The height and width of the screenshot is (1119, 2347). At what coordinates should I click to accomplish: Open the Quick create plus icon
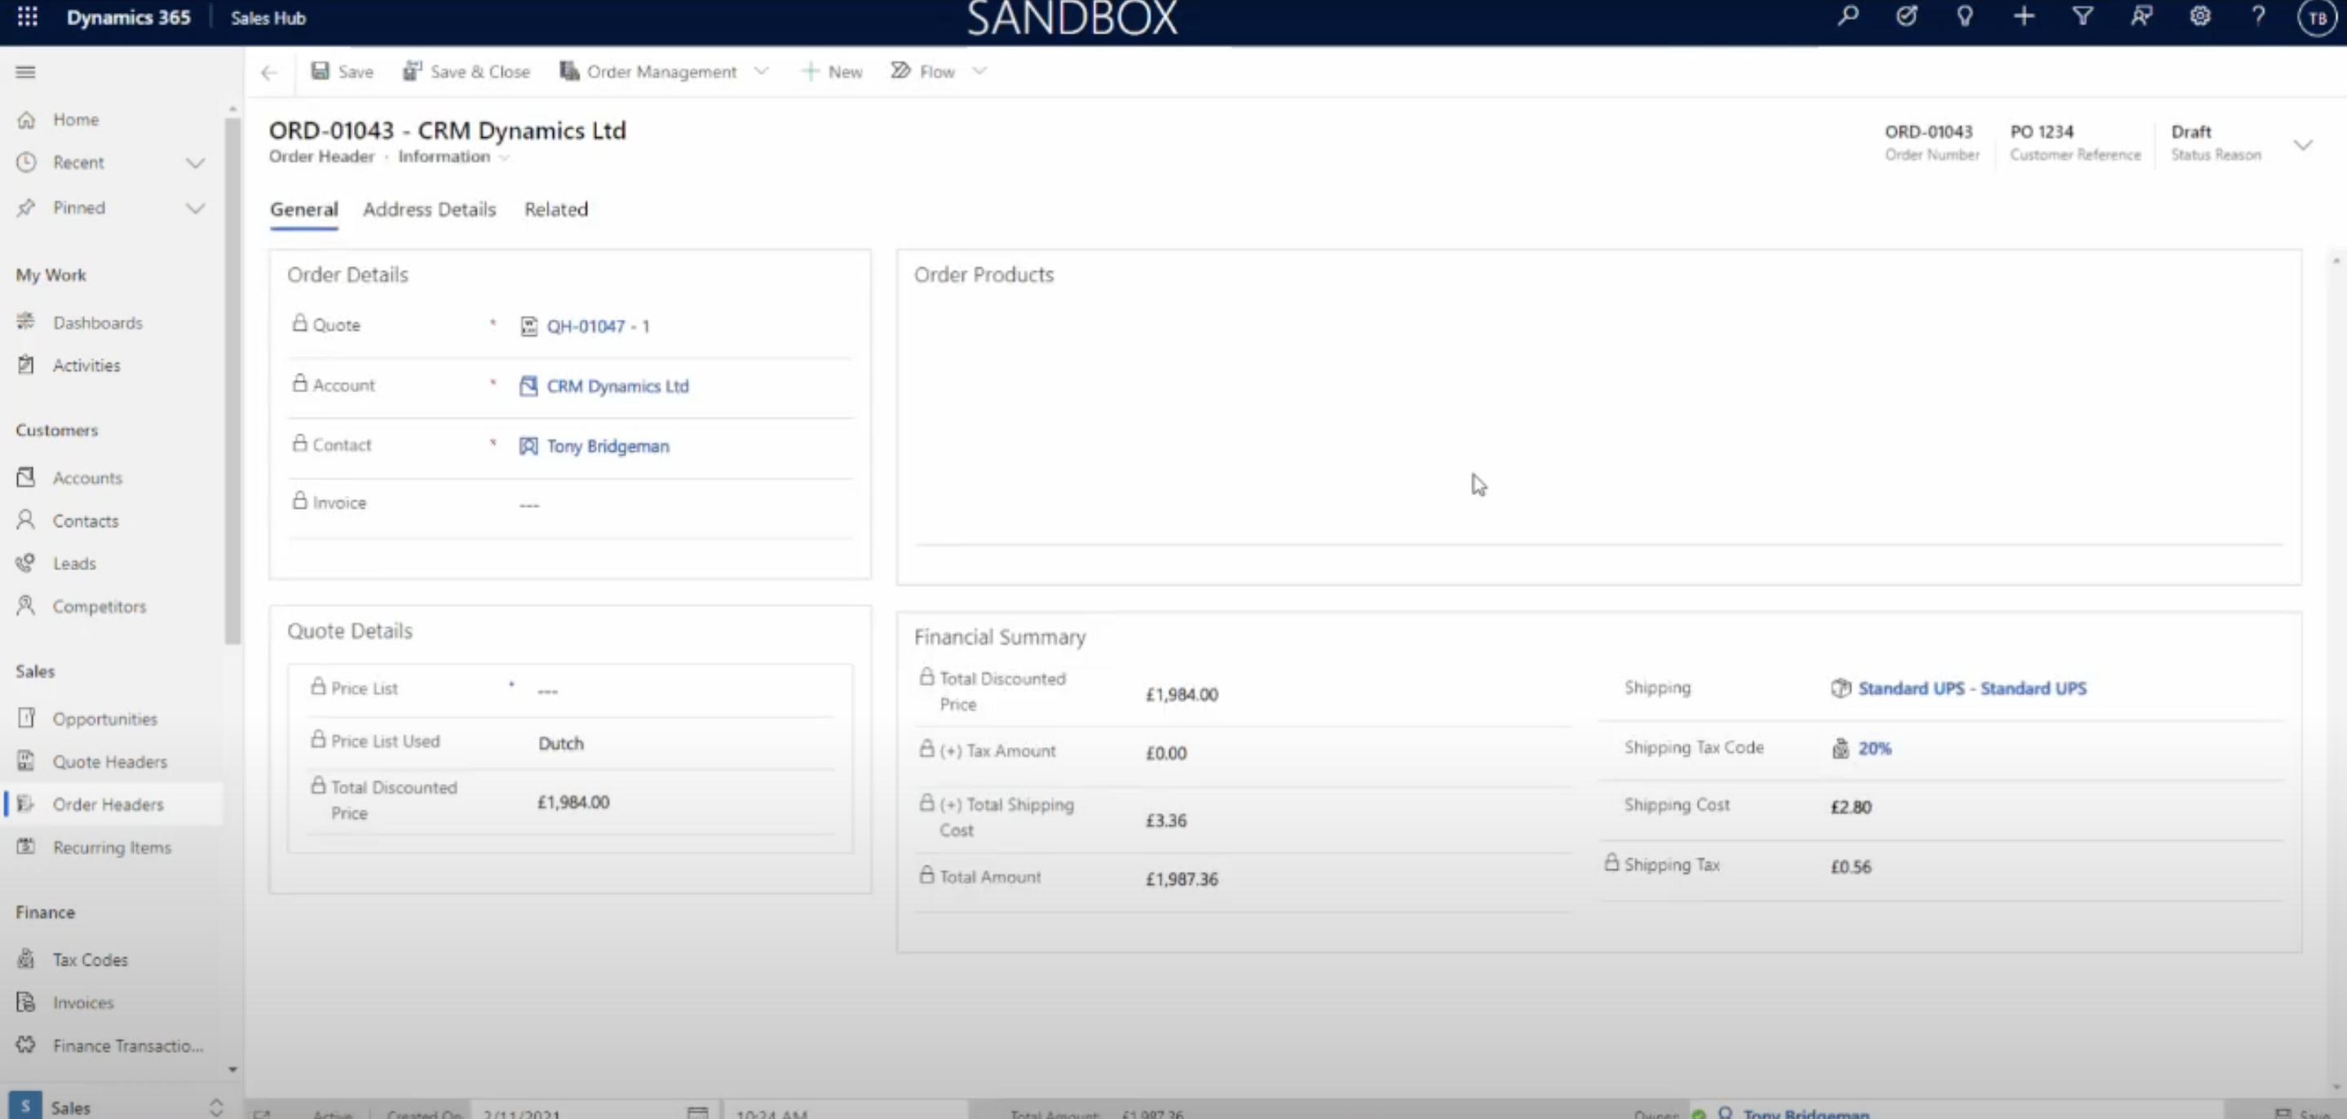[2023, 16]
